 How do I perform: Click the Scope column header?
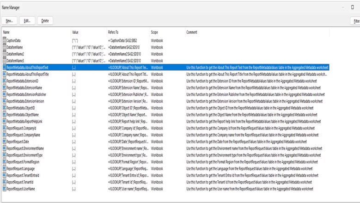[155, 32]
